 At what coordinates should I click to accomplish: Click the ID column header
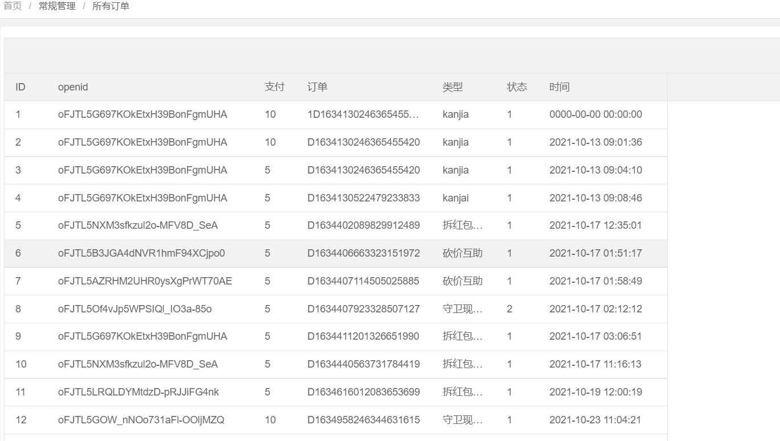click(x=21, y=87)
